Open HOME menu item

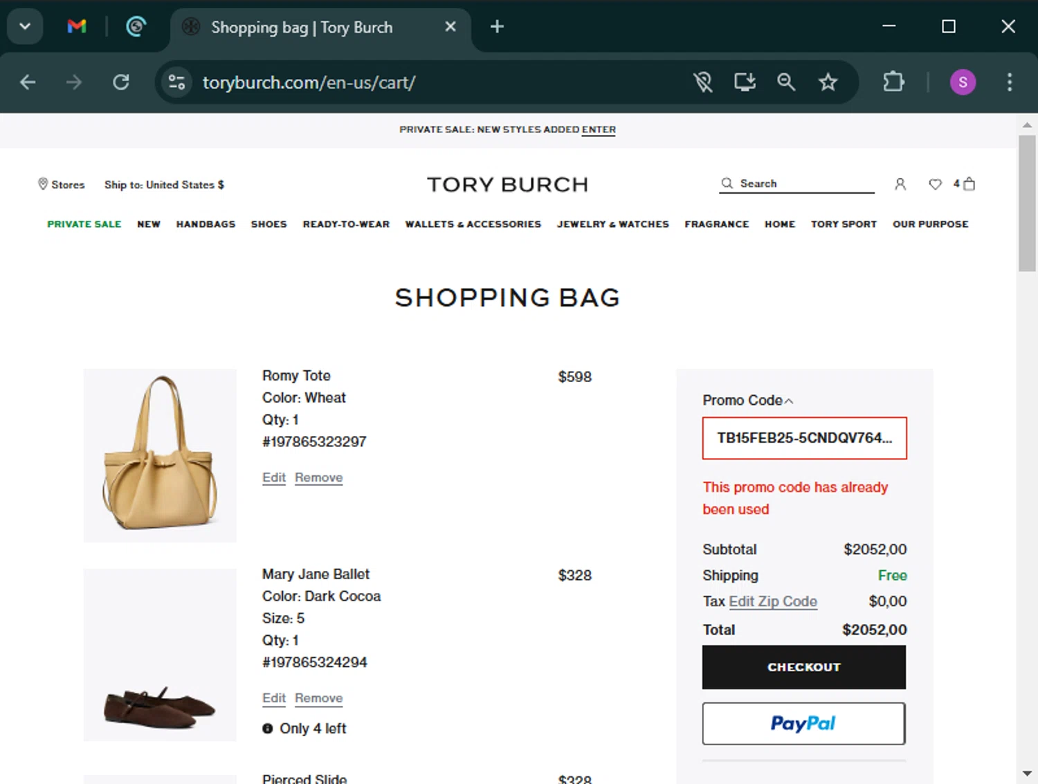coord(780,224)
